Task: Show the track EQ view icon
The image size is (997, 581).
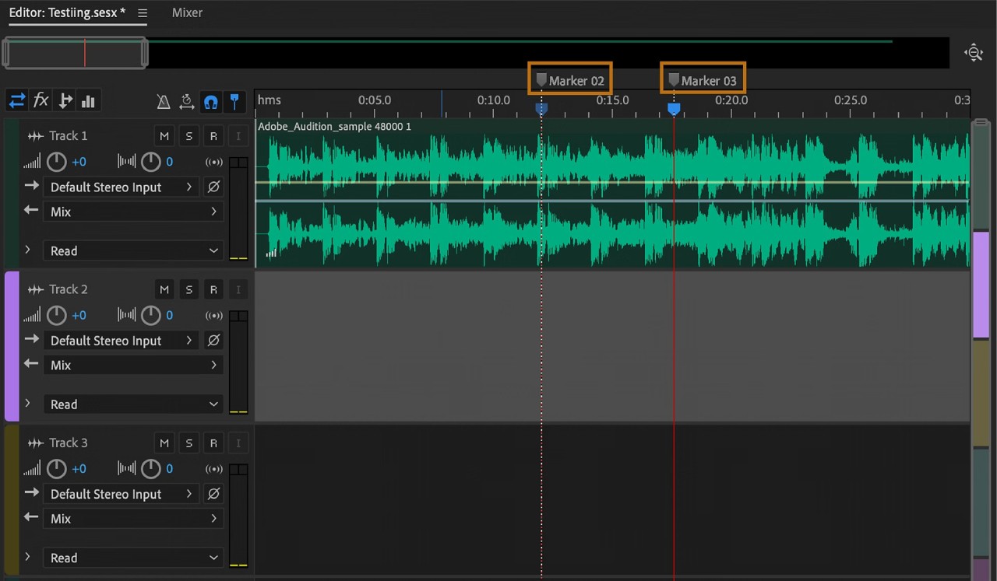Action: pos(88,101)
